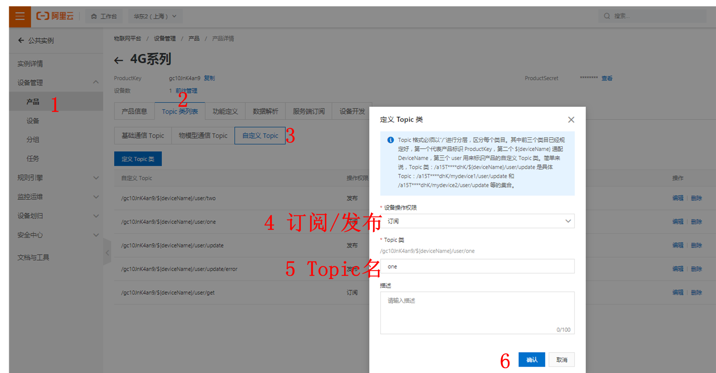Image resolution: width=716 pixels, height=373 pixels.
Task: Click the 确认 button
Action: [531, 360]
